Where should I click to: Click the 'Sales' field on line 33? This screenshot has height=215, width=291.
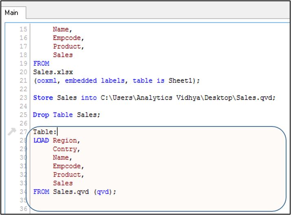[63, 183]
